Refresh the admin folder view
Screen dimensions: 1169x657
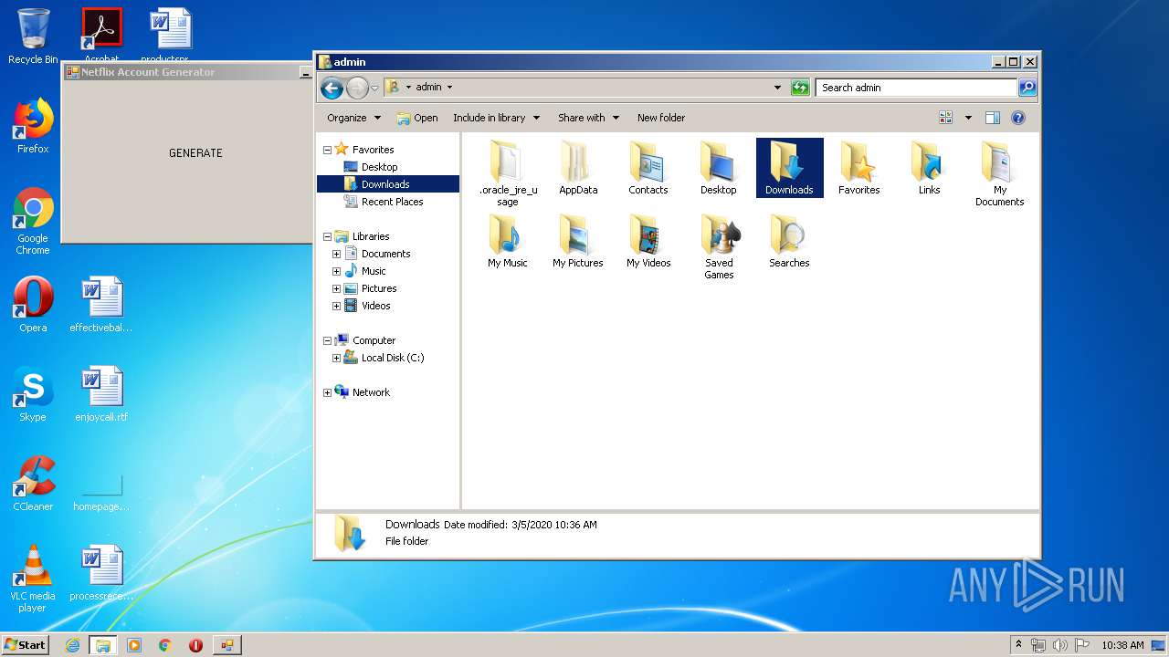pyautogui.click(x=800, y=88)
